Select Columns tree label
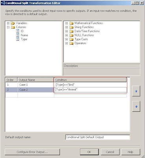Screen dimensions: 145x158 tap(21, 27)
